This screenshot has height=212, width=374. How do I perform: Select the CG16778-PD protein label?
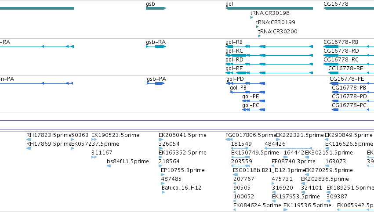(x=349, y=97)
